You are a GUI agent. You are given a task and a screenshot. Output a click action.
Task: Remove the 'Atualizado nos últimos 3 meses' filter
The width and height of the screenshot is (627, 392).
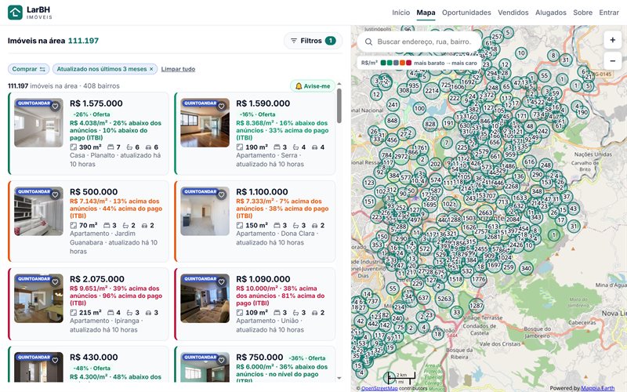[151, 69]
